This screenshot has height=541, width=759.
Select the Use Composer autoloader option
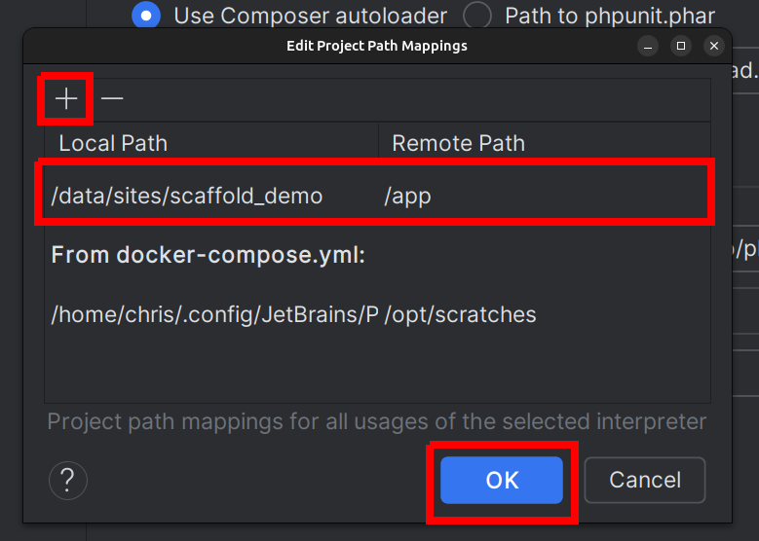(146, 16)
